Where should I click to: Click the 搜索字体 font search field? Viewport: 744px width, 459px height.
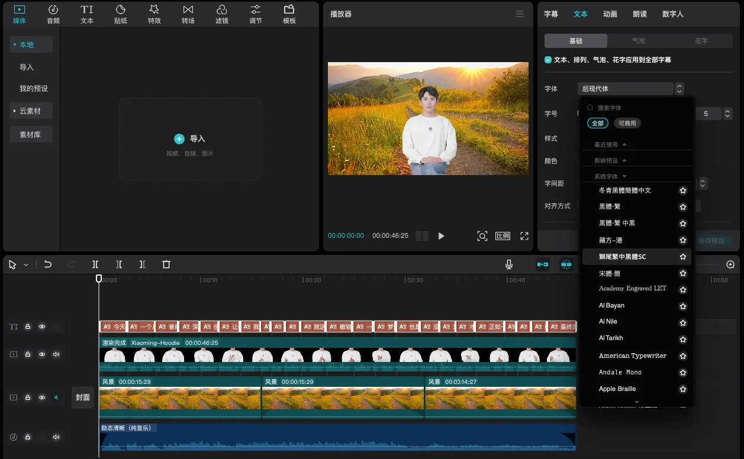[x=636, y=108]
